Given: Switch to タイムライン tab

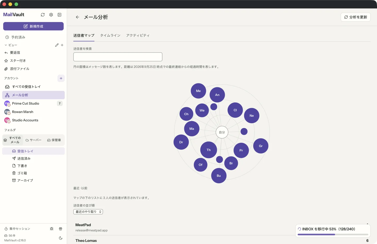Looking at the screenshot, I should click(x=110, y=35).
